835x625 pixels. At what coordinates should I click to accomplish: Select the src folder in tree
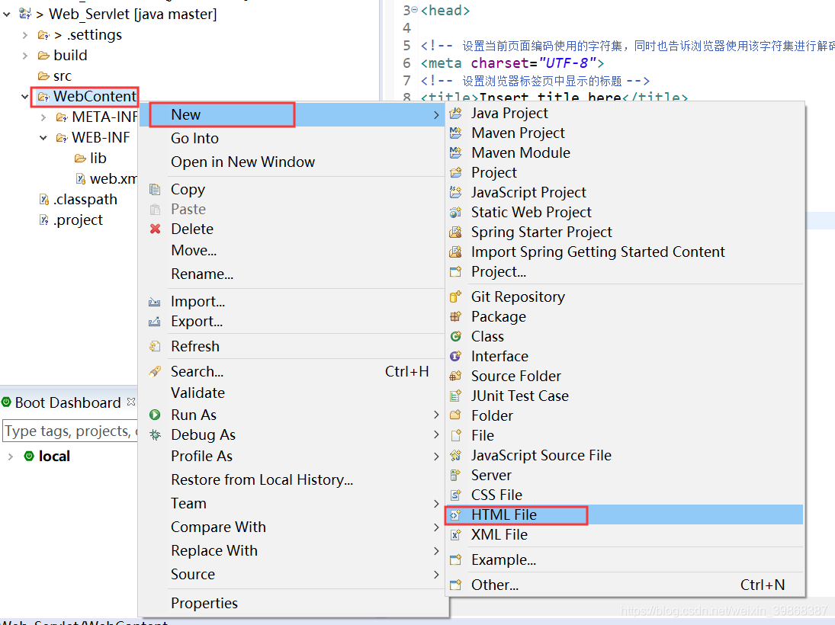(x=62, y=76)
